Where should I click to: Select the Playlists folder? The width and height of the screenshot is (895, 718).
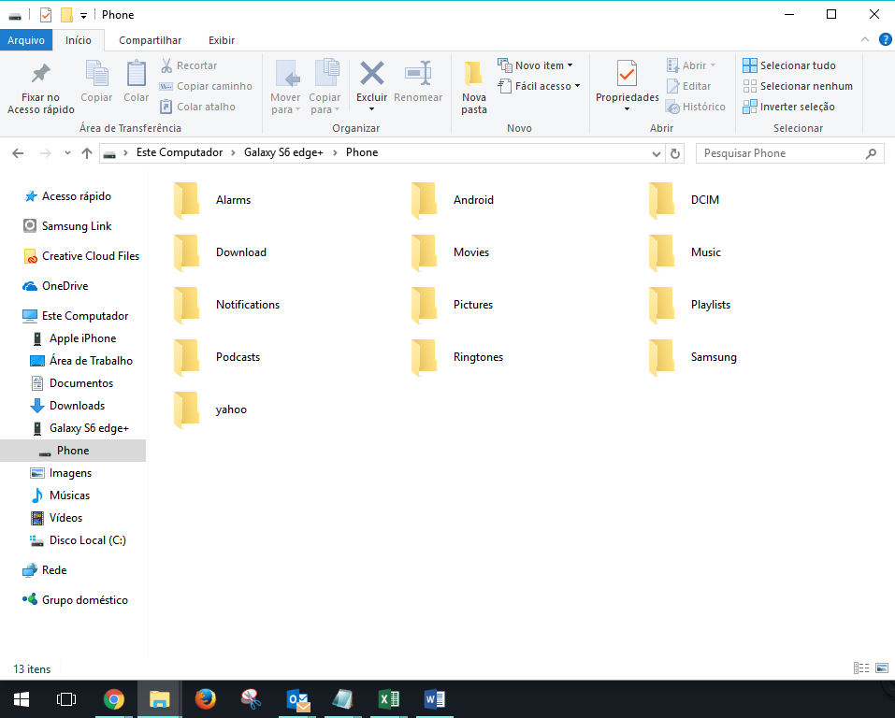[689, 306]
